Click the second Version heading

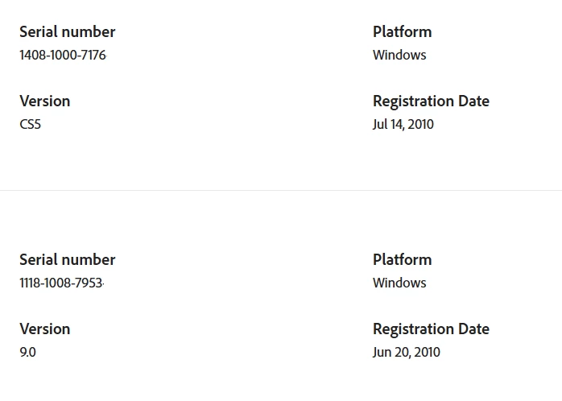coord(45,329)
